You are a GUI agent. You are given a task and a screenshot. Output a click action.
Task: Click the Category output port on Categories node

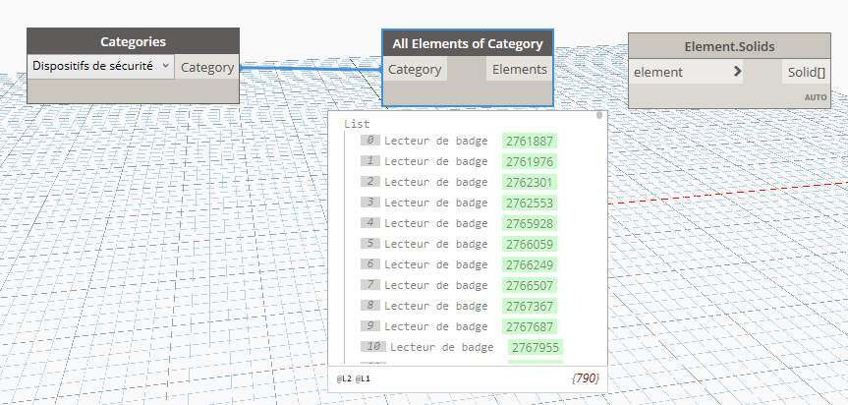[206, 68]
